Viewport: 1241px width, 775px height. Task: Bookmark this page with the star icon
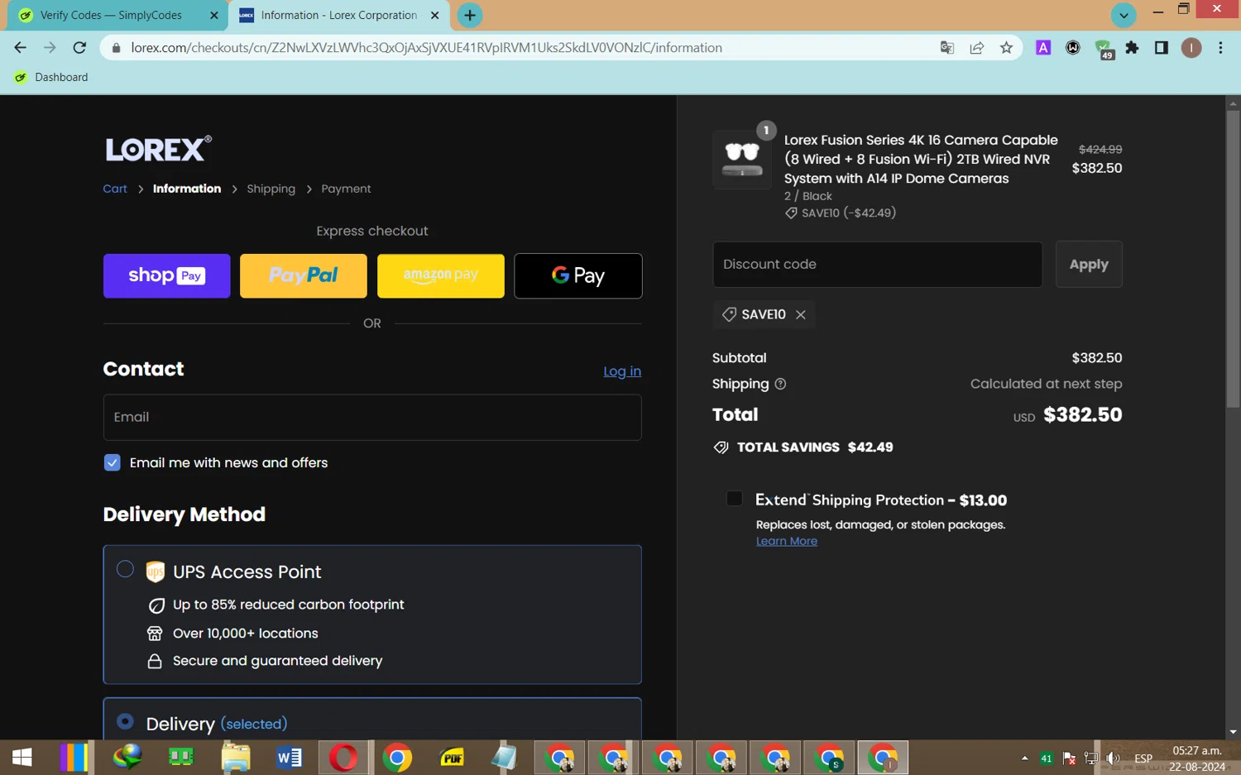pyautogui.click(x=1006, y=48)
